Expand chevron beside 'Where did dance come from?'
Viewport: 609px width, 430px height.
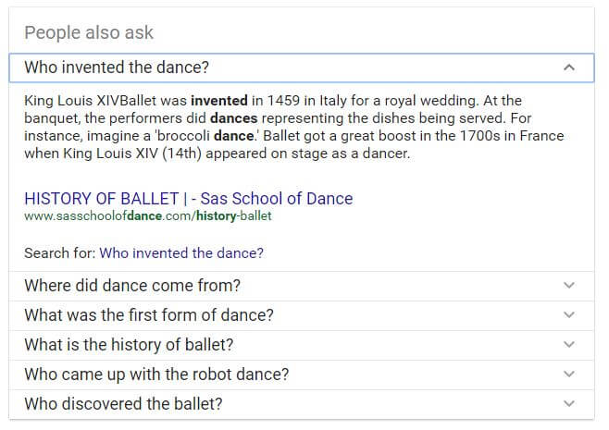569,285
